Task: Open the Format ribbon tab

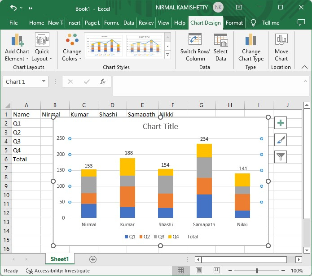Action: click(x=234, y=23)
